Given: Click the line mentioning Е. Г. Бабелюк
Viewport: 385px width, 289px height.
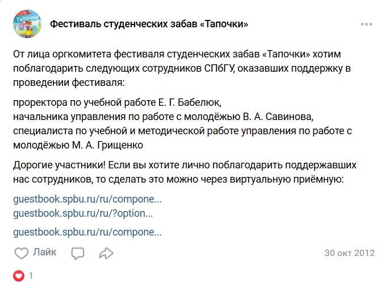Looking at the screenshot, I should coord(117,102).
